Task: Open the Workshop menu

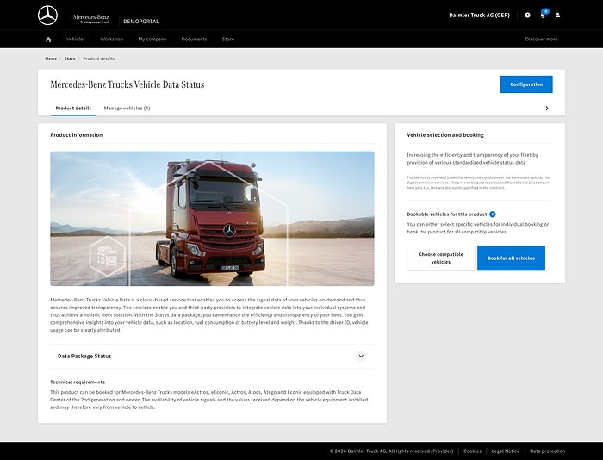Action: tap(111, 40)
